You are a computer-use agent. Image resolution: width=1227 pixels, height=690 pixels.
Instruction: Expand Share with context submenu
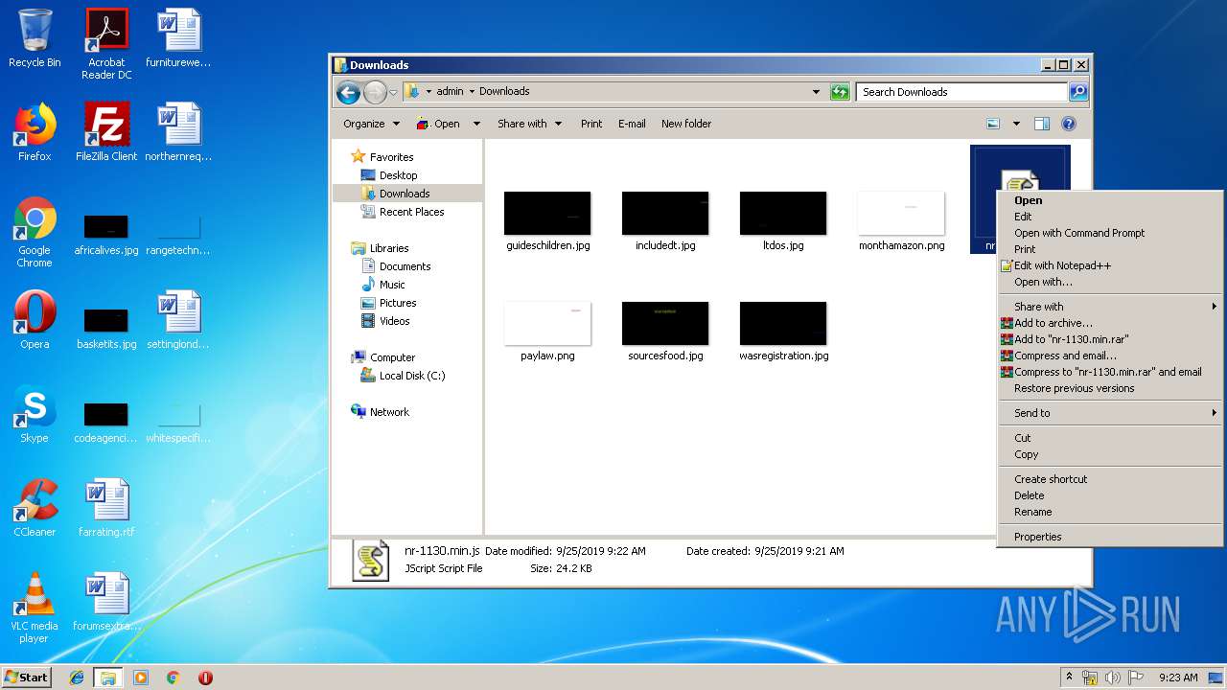point(1110,307)
